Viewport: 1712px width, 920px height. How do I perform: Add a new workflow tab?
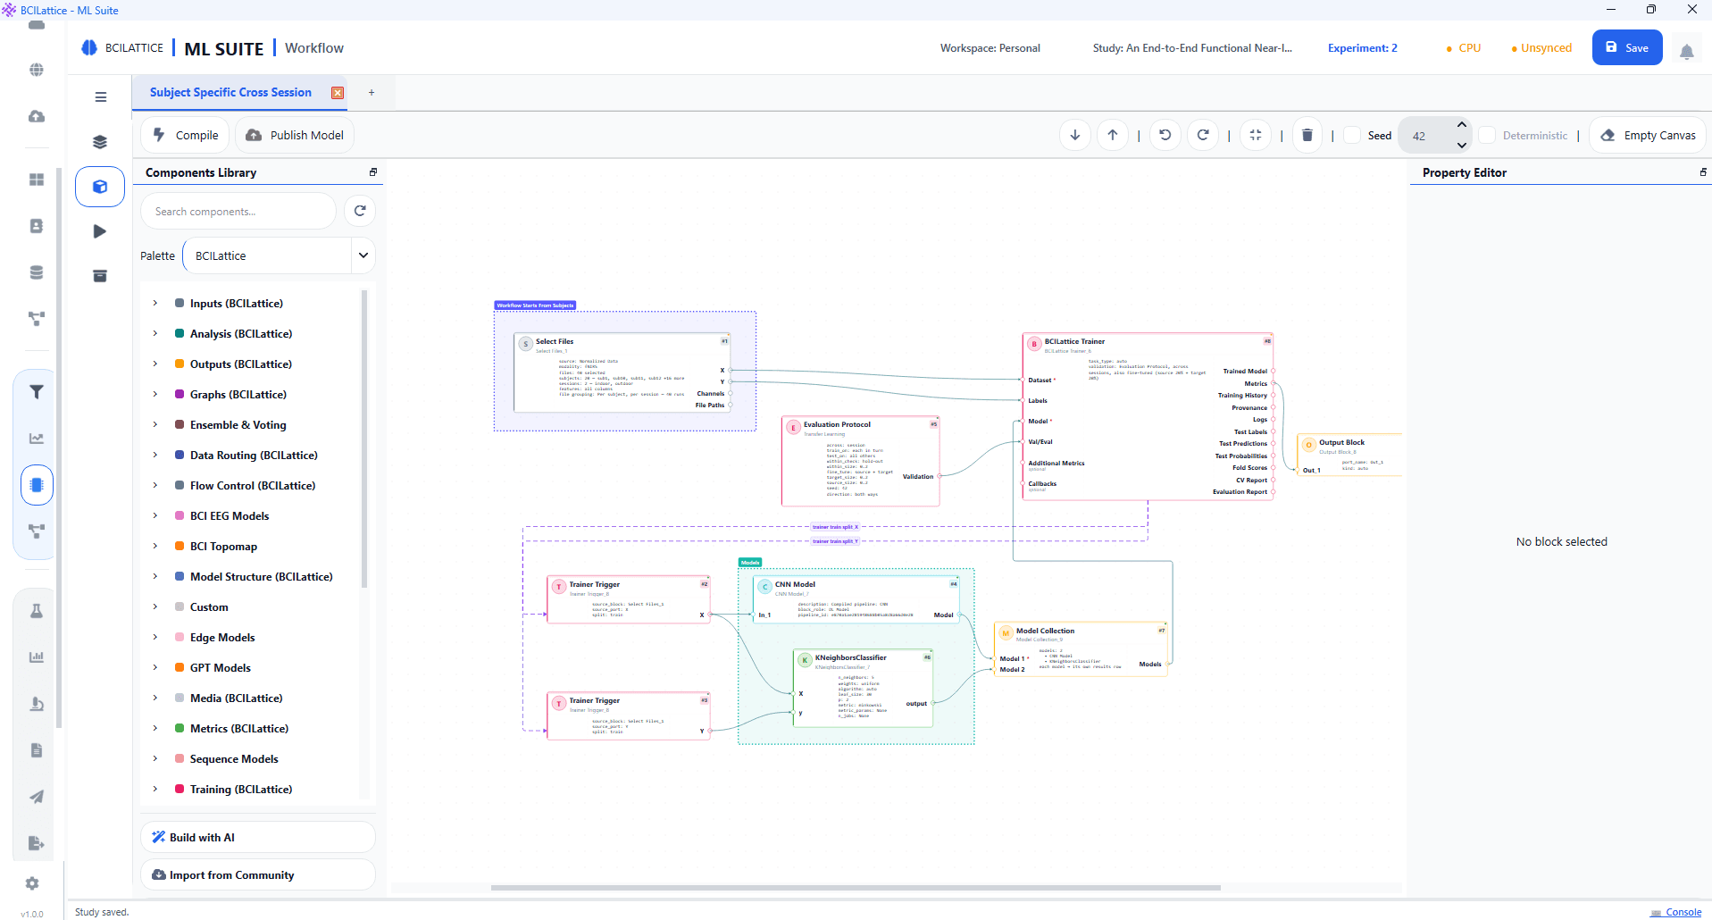click(372, 93)
